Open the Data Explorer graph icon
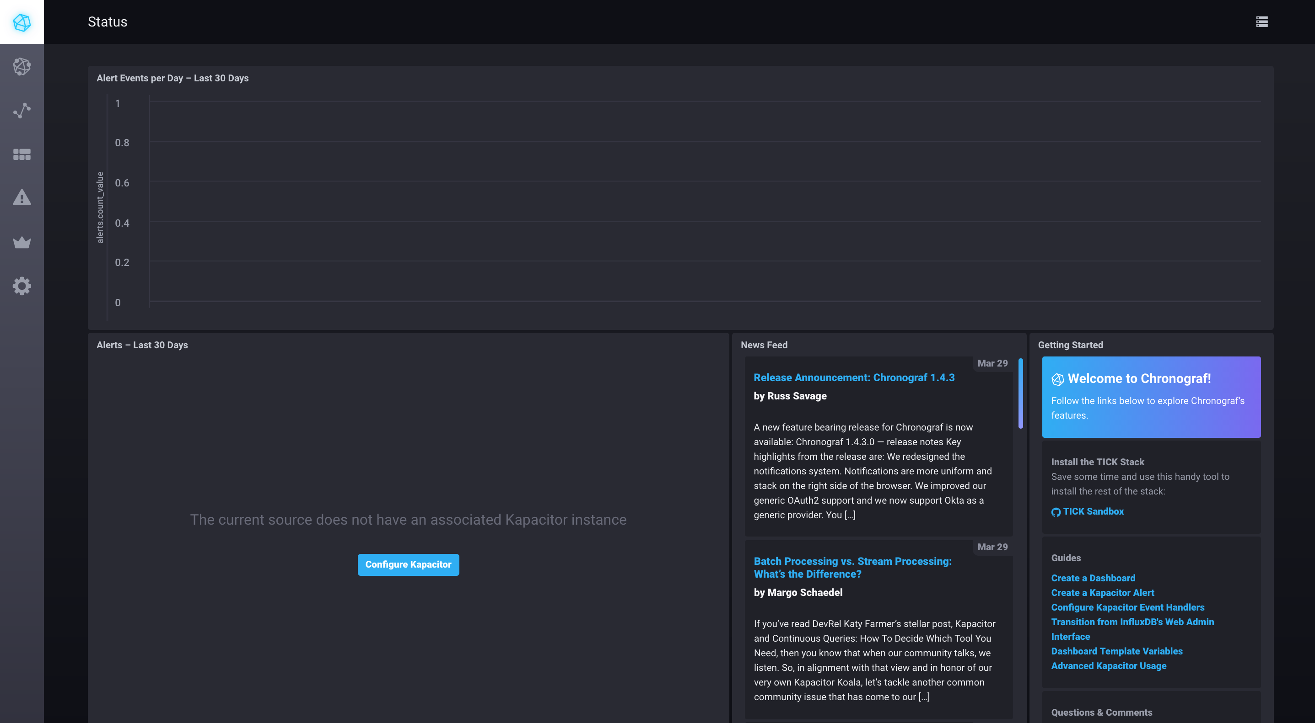 point(22,110)
